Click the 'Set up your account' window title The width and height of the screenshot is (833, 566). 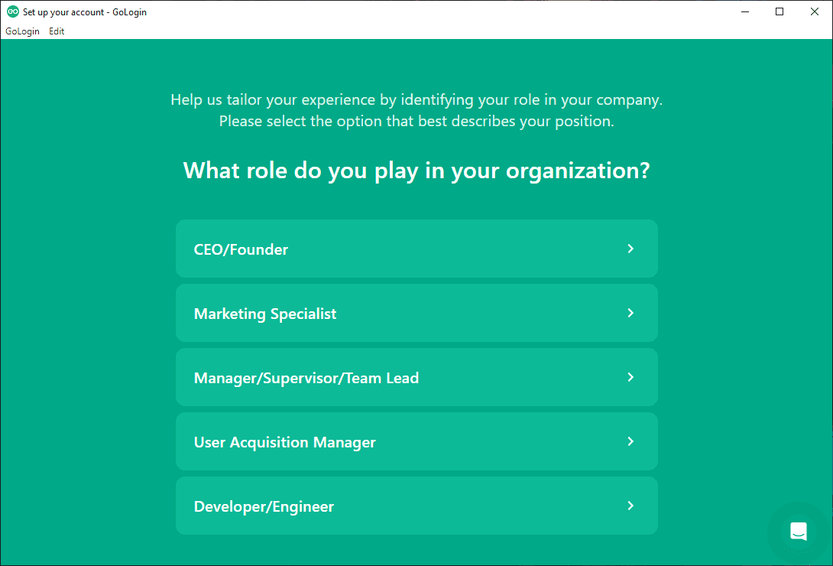(84, 12)
